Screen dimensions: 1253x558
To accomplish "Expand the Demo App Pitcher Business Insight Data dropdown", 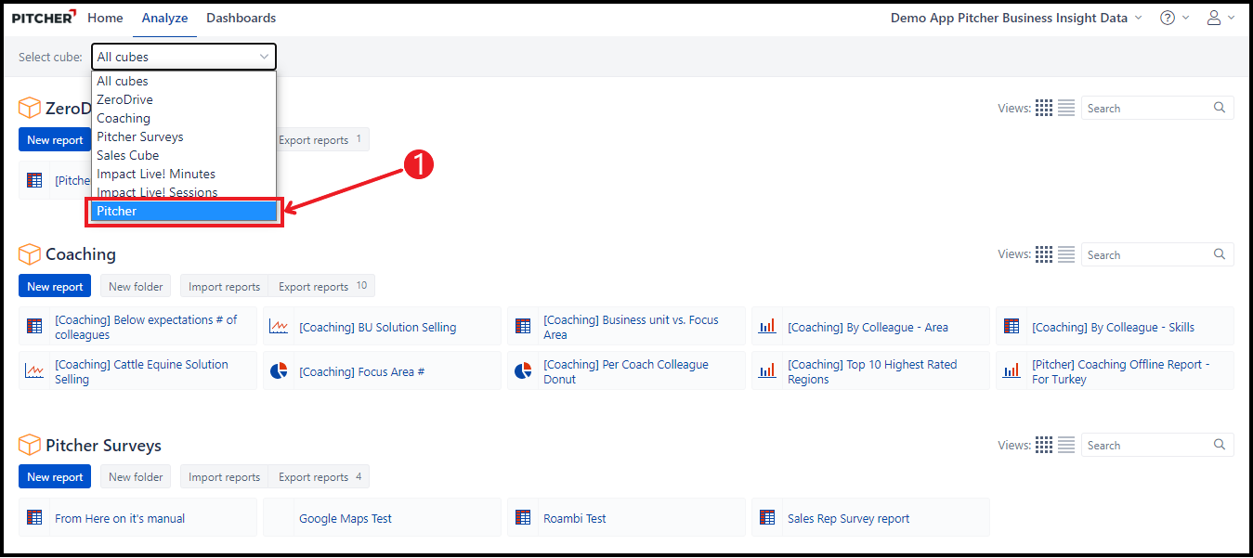I will pos(1015,18).
